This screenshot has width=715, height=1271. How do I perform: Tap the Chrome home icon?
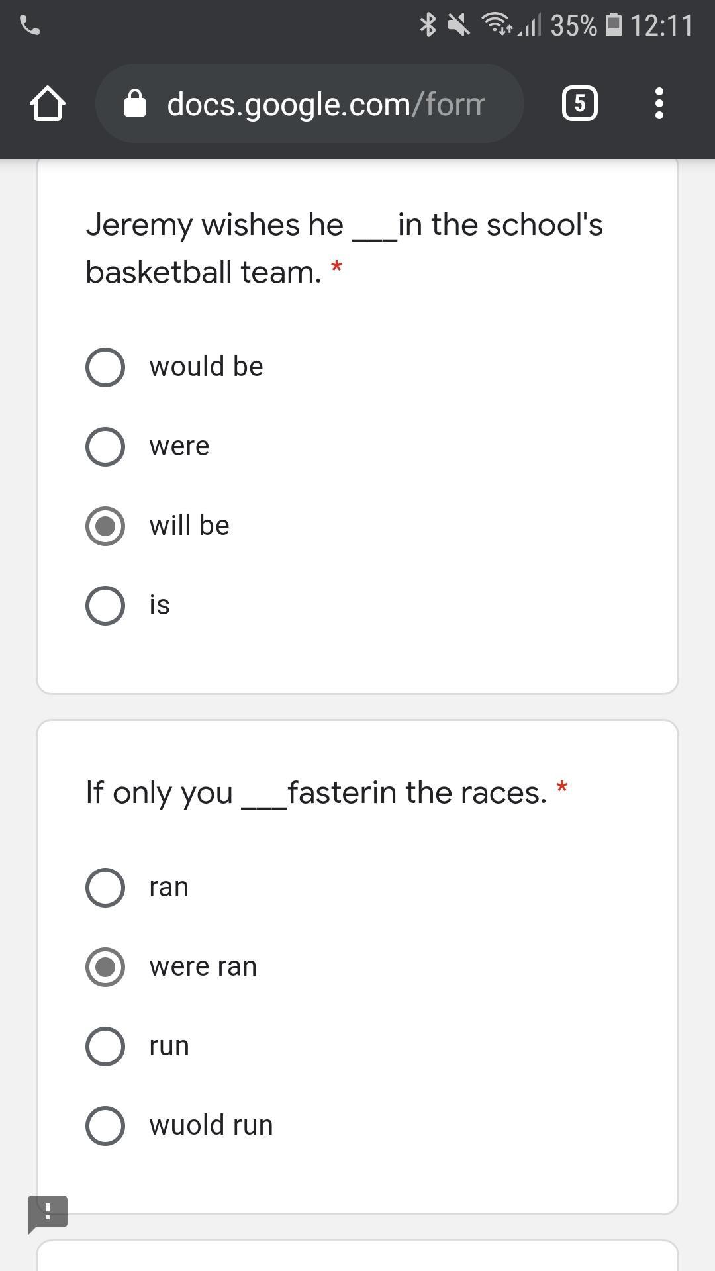[x=48, y=104]
